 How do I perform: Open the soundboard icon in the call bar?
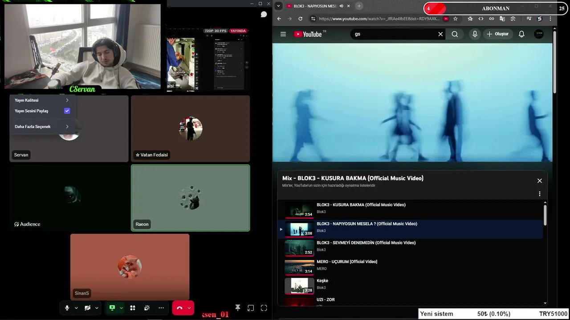[x=147, y=308]
